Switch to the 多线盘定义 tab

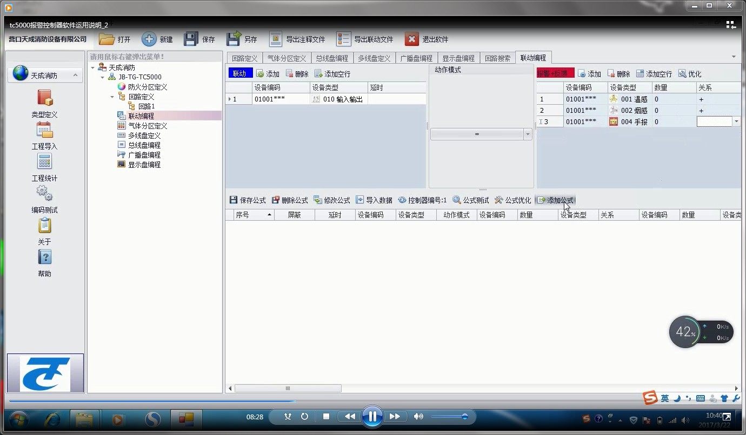pos(374,58)
